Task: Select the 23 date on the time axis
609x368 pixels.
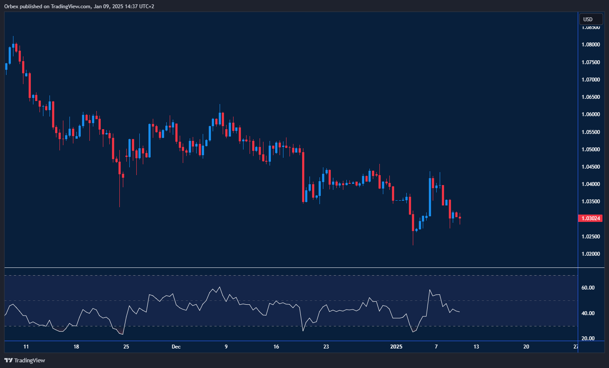Action: click(326, 347)
